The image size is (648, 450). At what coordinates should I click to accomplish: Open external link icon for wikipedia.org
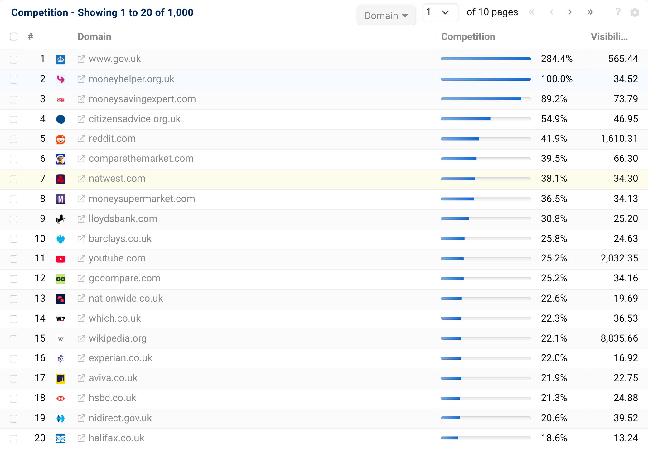81,338
